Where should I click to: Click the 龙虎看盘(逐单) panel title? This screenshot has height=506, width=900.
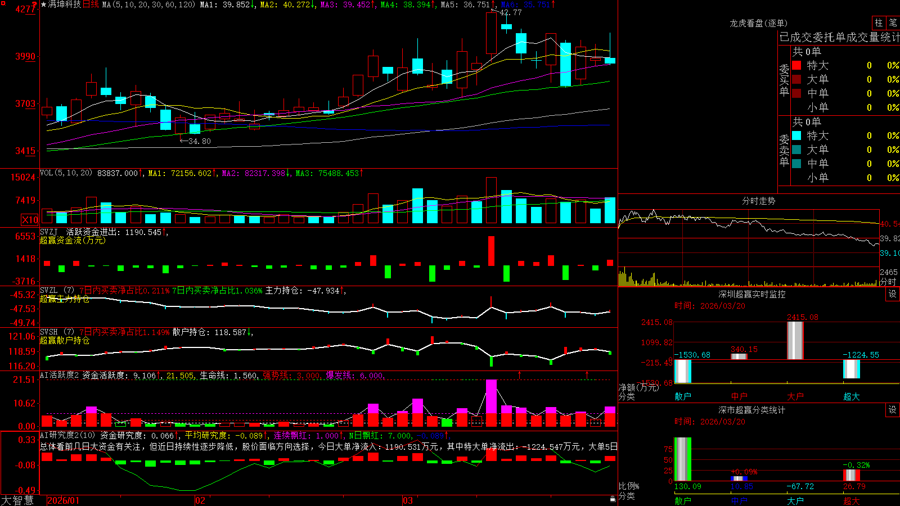758,23
